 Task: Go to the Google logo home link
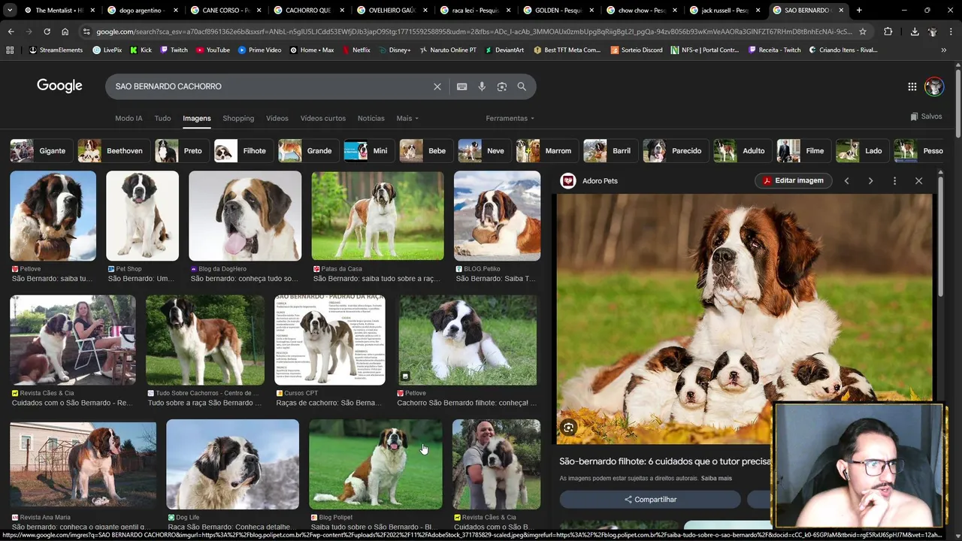(x=59, y=86)
